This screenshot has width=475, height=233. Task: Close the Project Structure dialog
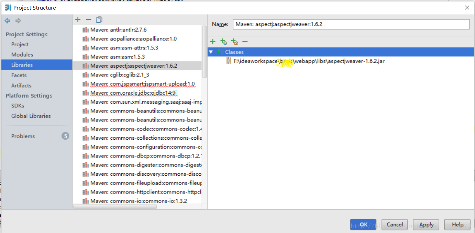pyautogui.click(x=467, y=8)
